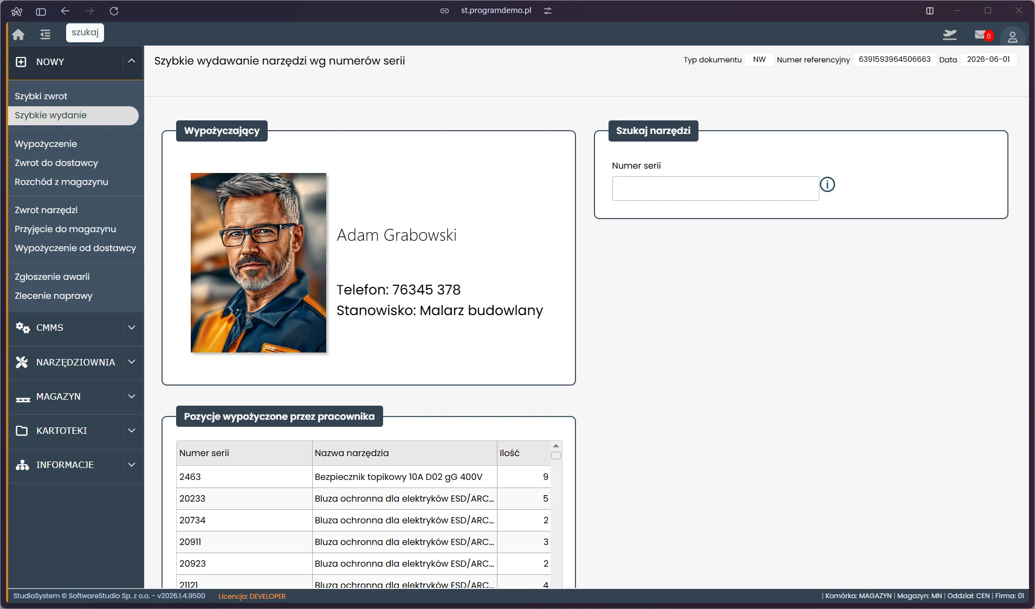Viewport: 1035px width, 609px height.
Task: Collapse the NOWY section chevron
Action: pos(132,61)
